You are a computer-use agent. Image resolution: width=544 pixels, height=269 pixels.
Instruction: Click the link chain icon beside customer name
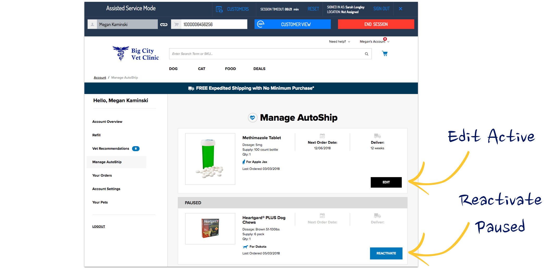pos(164,24)
